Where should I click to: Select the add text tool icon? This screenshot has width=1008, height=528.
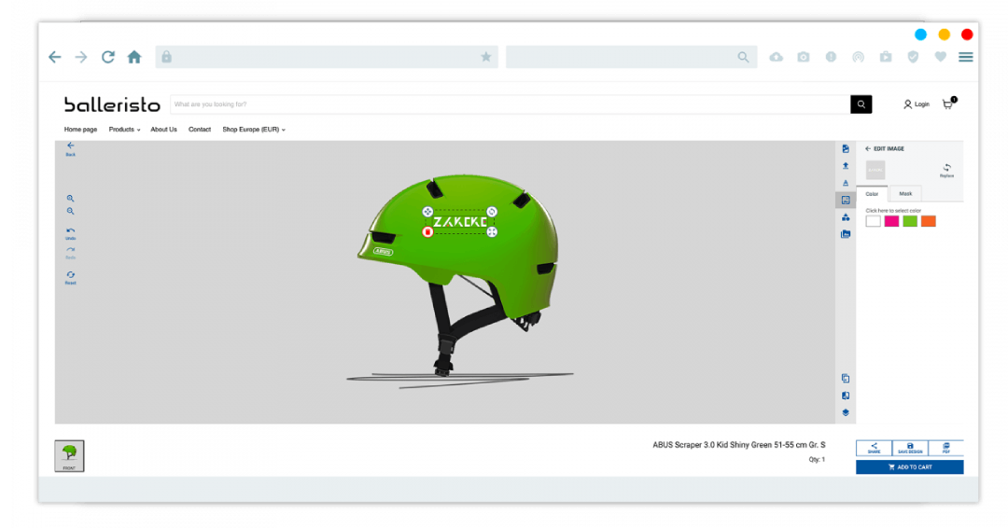pos(846,183)
